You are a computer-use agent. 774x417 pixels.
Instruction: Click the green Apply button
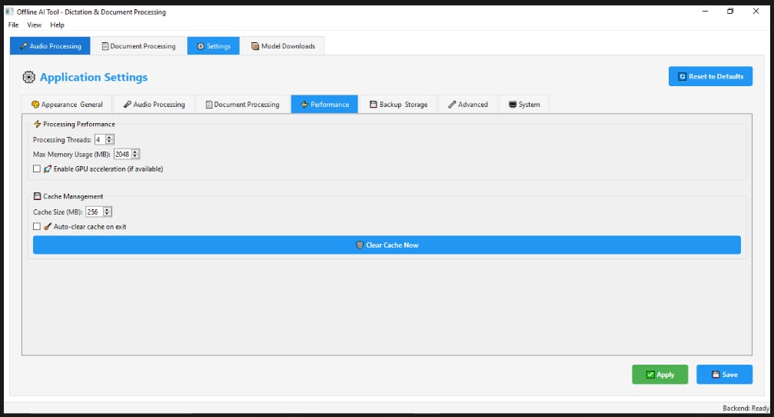click(660, 375)
